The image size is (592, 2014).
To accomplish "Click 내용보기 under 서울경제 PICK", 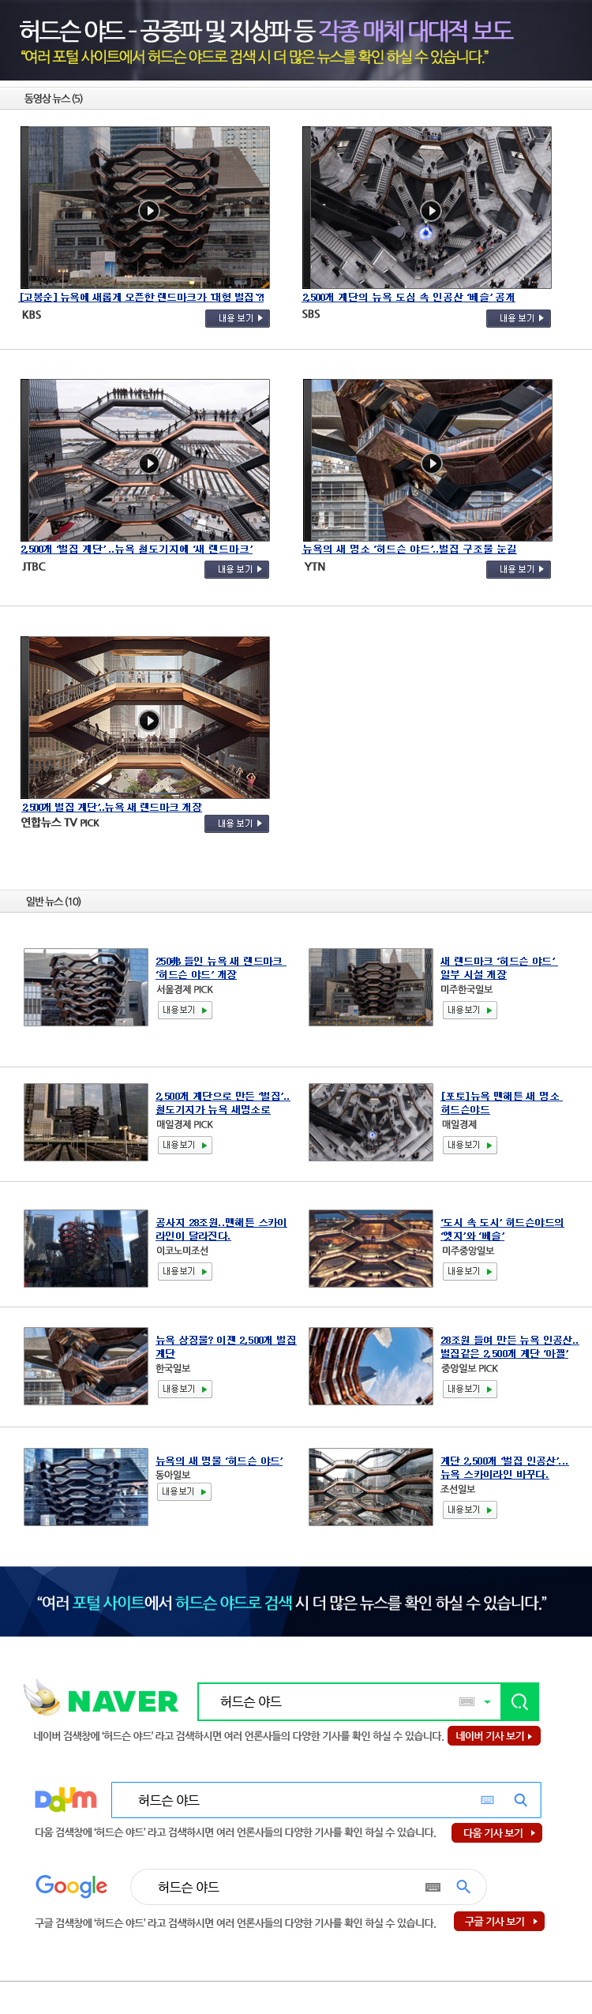I will [x=184, y=1011].
